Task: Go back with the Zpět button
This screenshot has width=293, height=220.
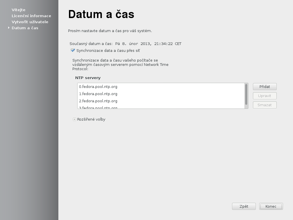Action: [x=244, y=206]
